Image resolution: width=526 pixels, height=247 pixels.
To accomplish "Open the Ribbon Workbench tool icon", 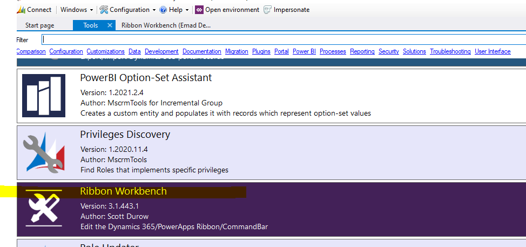I will [44, 209].
